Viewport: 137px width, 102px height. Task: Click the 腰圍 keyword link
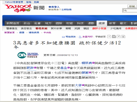(85, 73)
